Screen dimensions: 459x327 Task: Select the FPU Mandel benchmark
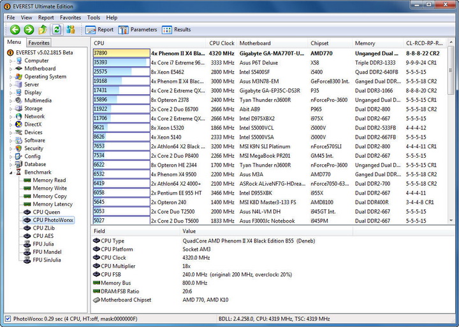47,252
